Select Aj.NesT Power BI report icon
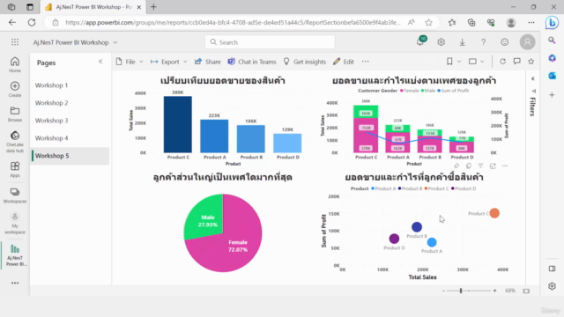Screen dimensions: 564x317 (x=15, y=255)
